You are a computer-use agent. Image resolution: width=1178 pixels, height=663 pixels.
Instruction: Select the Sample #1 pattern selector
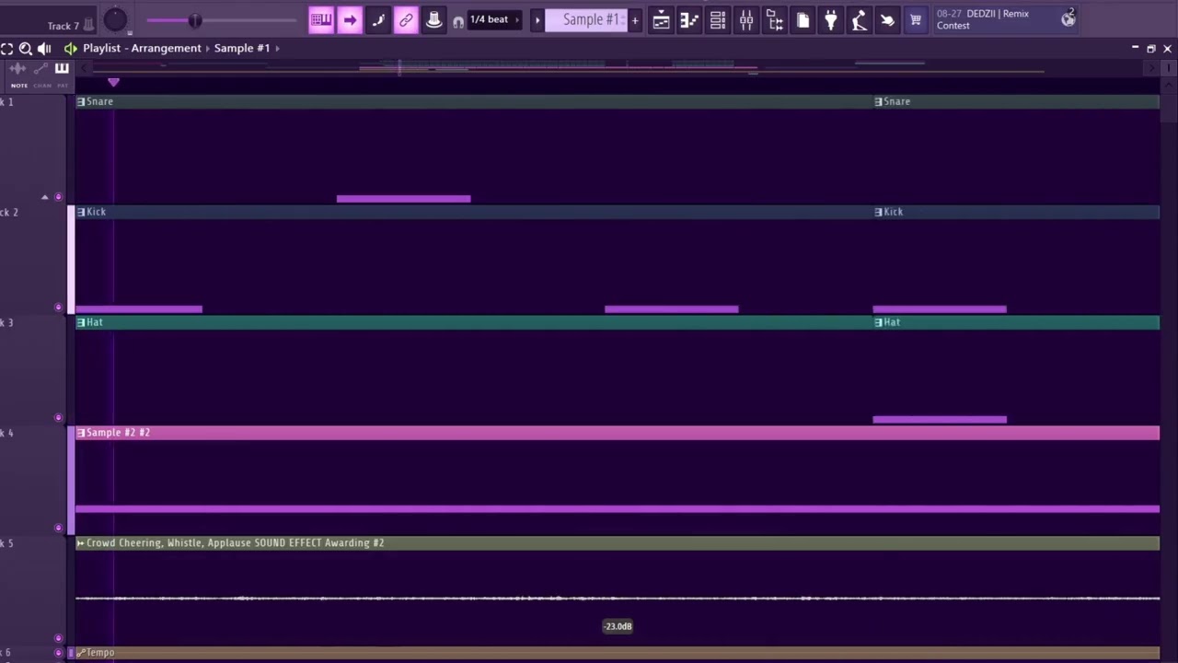(x=586, y=19)
